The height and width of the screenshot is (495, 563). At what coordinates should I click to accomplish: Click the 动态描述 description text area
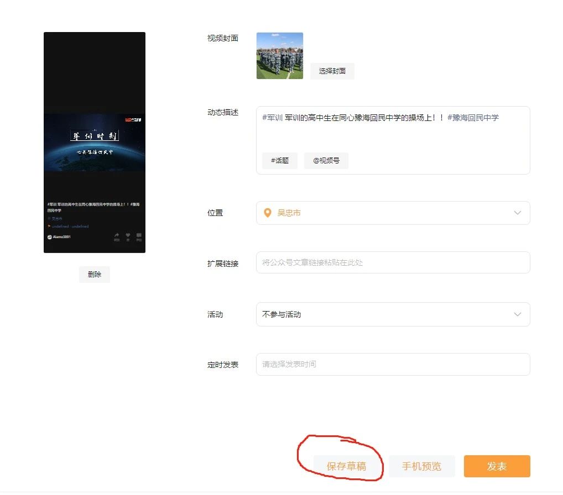(x=393, y=140)
